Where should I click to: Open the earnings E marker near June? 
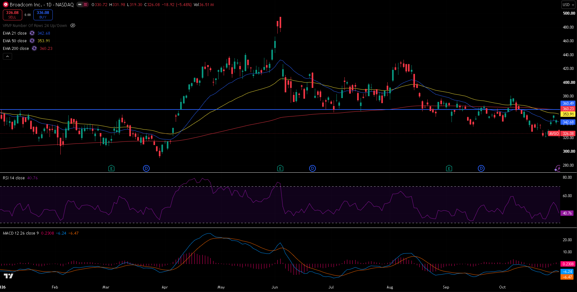[x=280, y=168]
